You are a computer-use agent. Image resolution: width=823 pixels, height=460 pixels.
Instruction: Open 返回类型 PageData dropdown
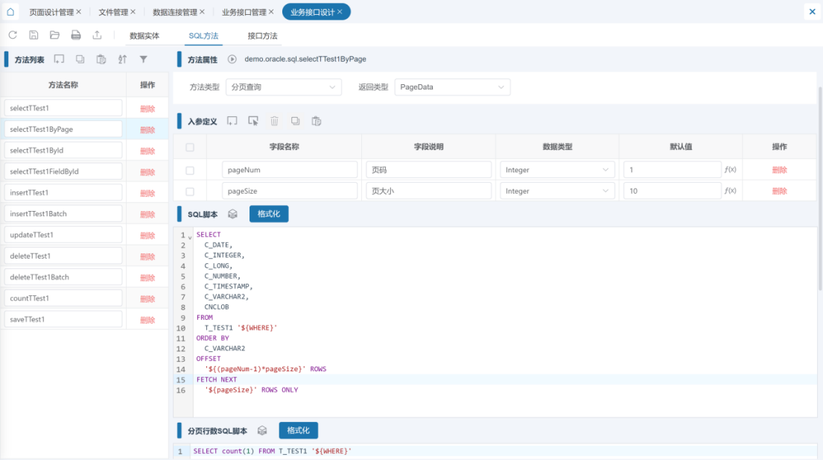[x=452, y=87]
